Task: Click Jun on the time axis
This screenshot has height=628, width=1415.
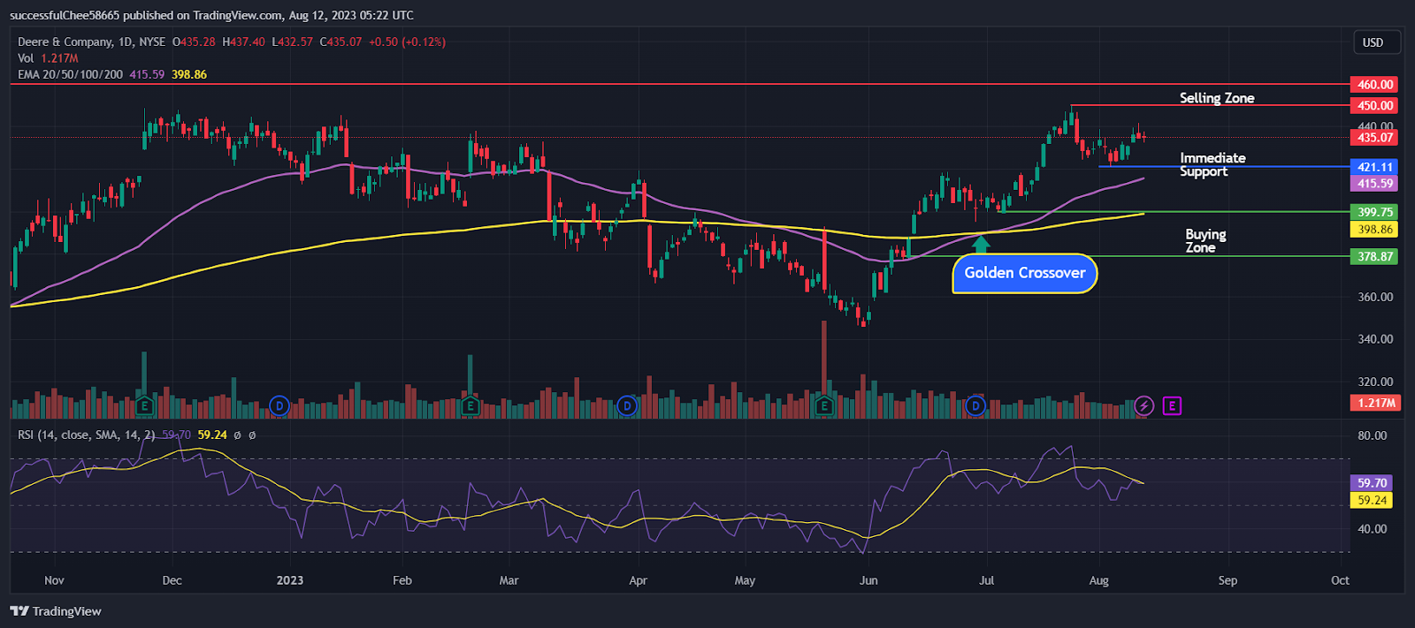Action: click(x=868, y=580)
